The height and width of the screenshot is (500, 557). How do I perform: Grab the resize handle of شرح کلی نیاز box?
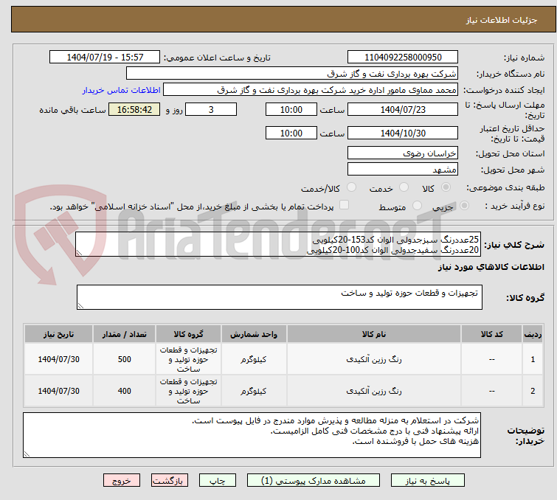tap(79, 253)
